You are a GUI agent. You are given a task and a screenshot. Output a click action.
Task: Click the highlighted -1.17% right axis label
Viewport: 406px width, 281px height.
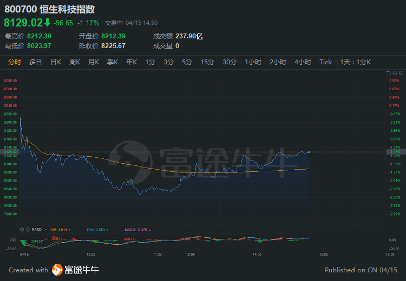396,152
